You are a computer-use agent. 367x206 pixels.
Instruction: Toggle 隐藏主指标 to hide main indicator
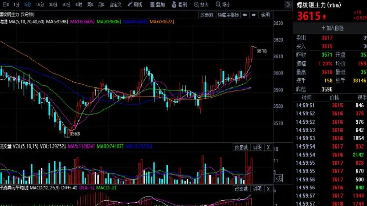point(228,15)
